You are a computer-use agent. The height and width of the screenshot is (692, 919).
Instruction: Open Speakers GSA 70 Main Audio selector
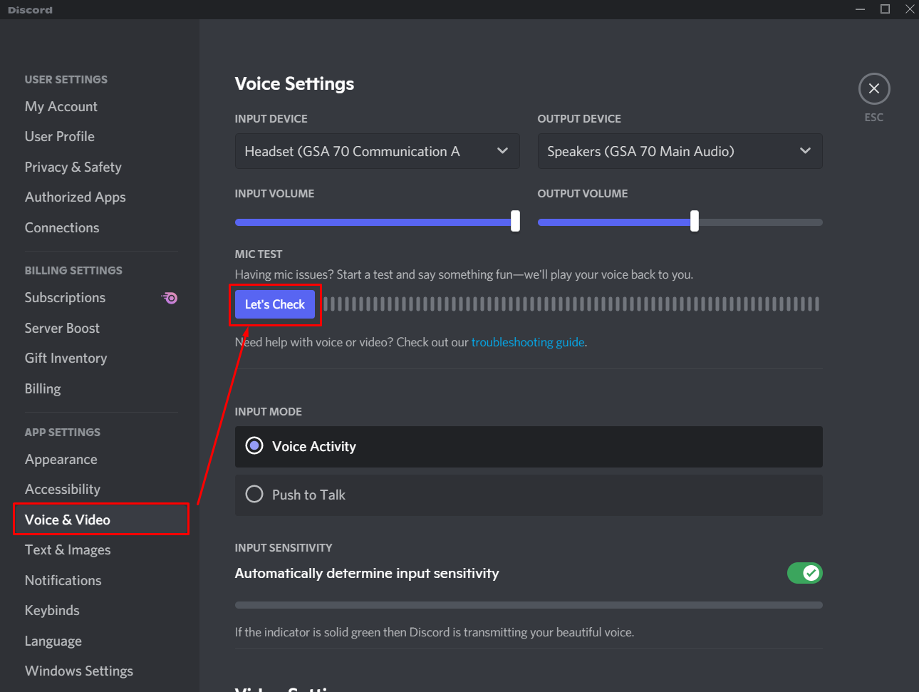coord(680,151)
